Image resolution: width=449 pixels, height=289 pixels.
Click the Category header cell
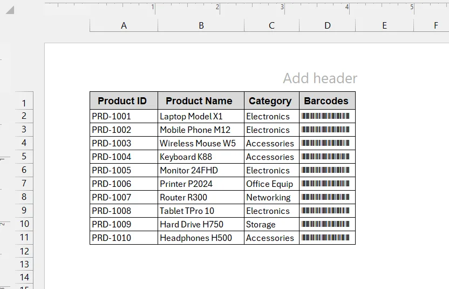pyautogui.click(x=272, y=100)
